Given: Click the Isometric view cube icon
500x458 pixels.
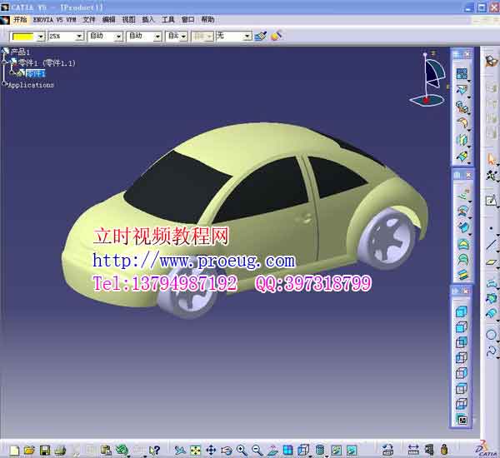Looking at the screenshot, I should (303, 450).
